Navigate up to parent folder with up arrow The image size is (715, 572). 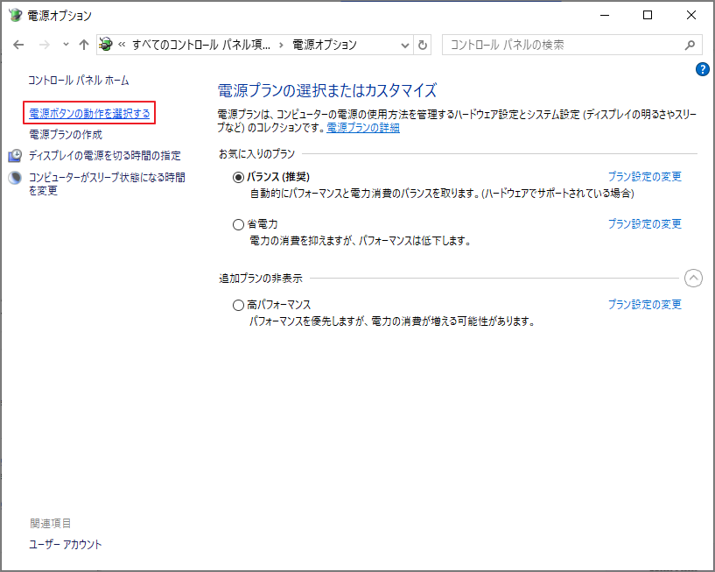click(x=82, y=45)
